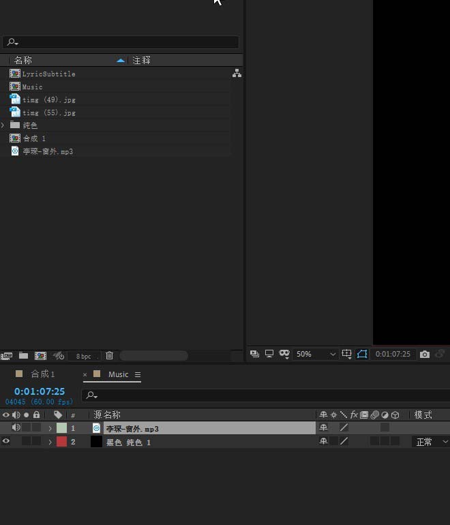Click the red label swatch of layer 2
Screen dimensions: 450x525
point(61,441)
